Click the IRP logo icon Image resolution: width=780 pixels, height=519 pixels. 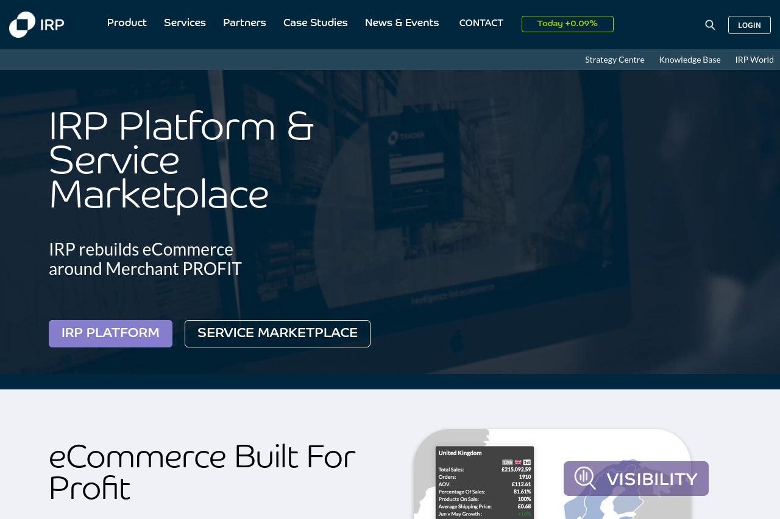[23, 24]
